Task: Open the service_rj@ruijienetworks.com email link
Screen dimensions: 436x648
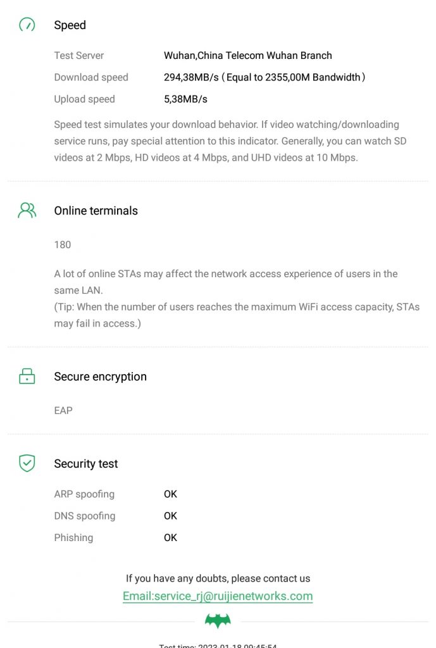Action: (218, 596)
